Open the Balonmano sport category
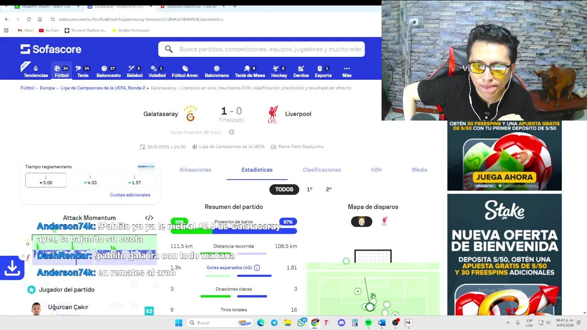Viewport: 587px width, 330px height. point(216,71)
